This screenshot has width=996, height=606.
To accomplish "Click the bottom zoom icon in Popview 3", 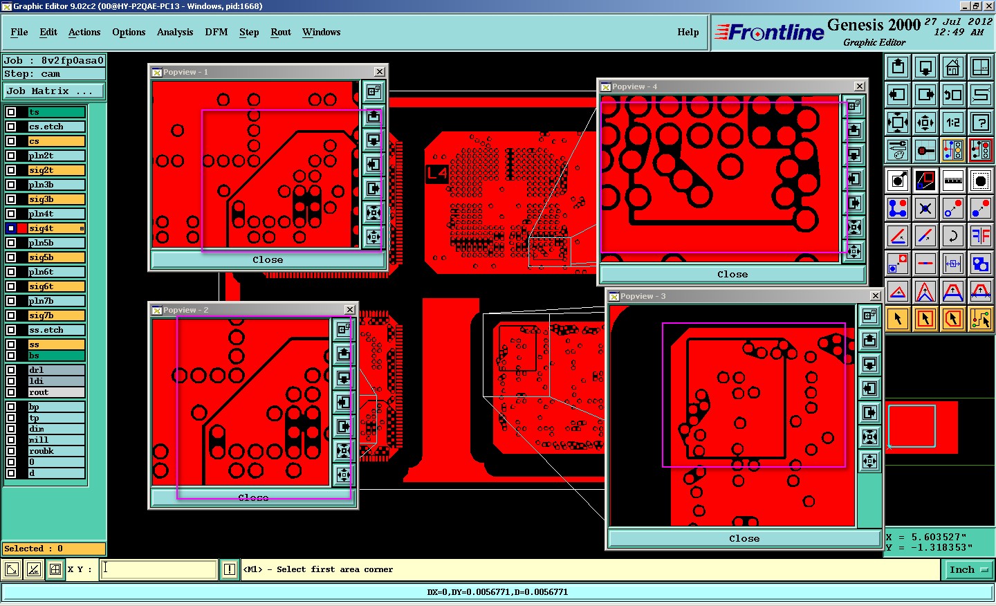I will click(x=870, y=461).
